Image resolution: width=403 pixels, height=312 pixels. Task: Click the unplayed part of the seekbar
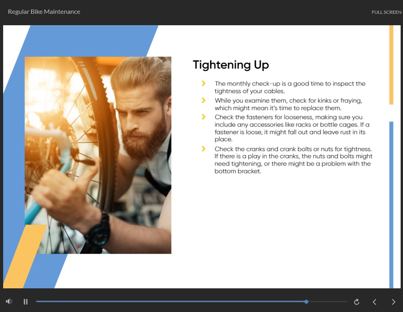click(328, 302)
